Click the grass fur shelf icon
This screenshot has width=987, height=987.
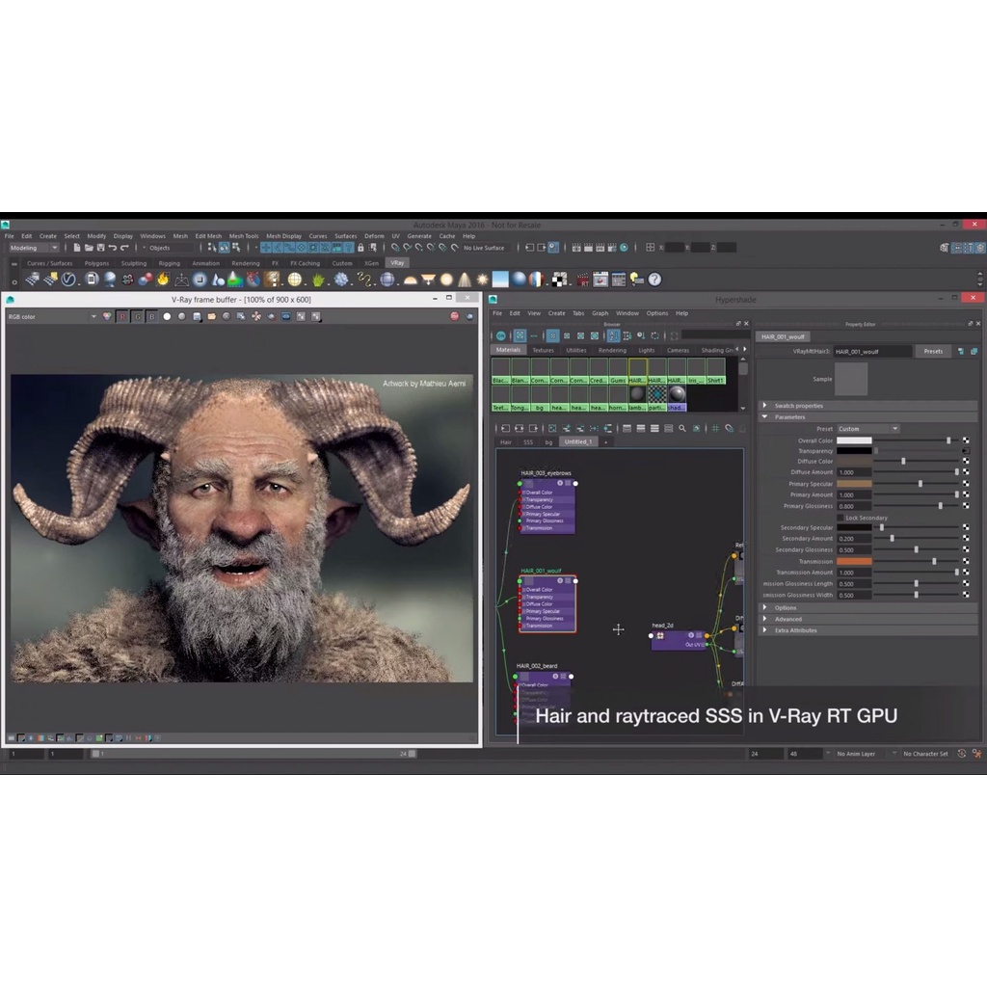317,280
